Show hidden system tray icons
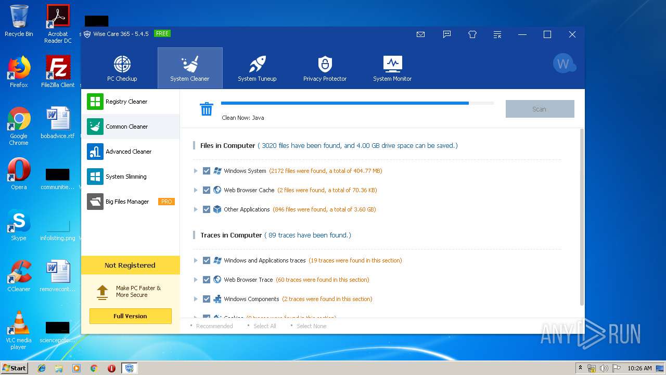The image size is (666, 375). click(x=580, y=368)
